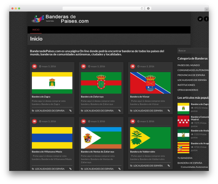The width and height of the screenshot is (218, 184).
Task: Click the permalink icon on Víznar card
Action: (x=169, y=111)
